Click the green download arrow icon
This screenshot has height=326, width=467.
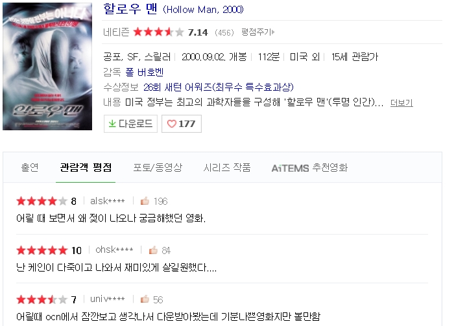click(112, 124)
